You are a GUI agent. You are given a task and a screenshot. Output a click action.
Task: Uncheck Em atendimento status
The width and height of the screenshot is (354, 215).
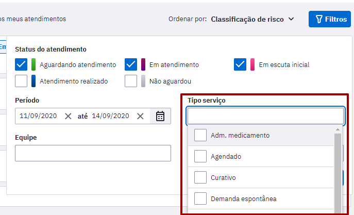pyautogui.click(x=131, y=64)
